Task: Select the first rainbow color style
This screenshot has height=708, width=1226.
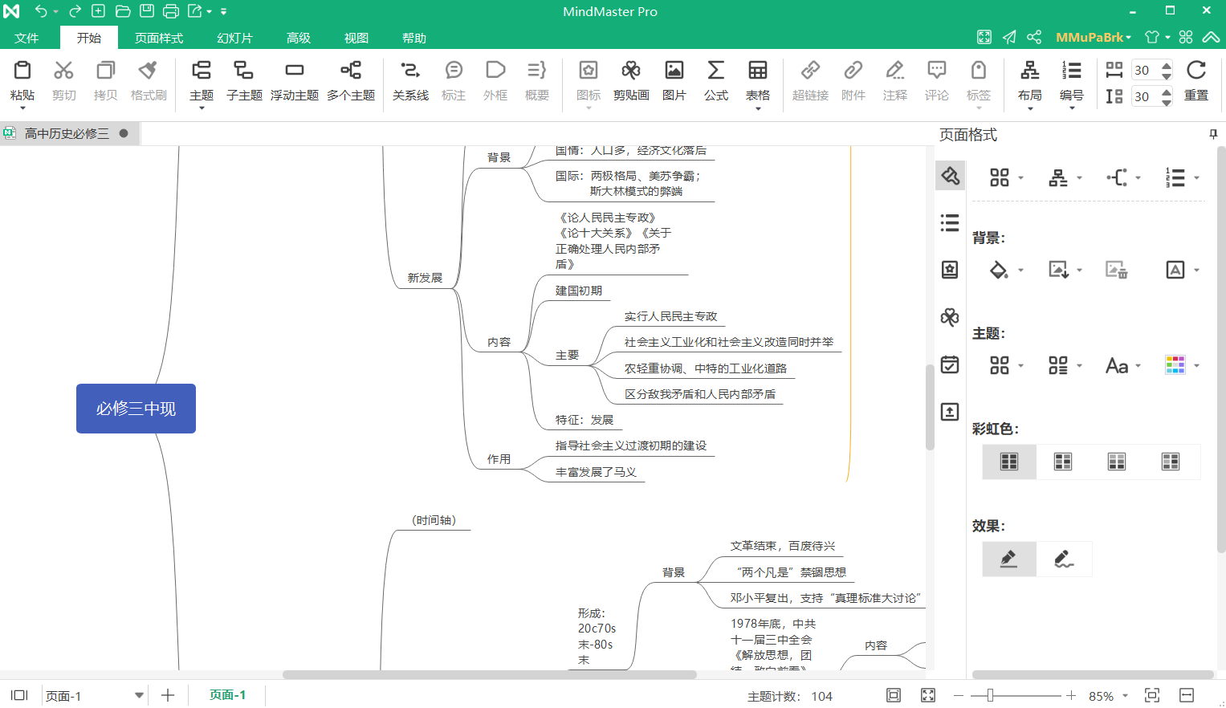Action: pos(1009,462)
